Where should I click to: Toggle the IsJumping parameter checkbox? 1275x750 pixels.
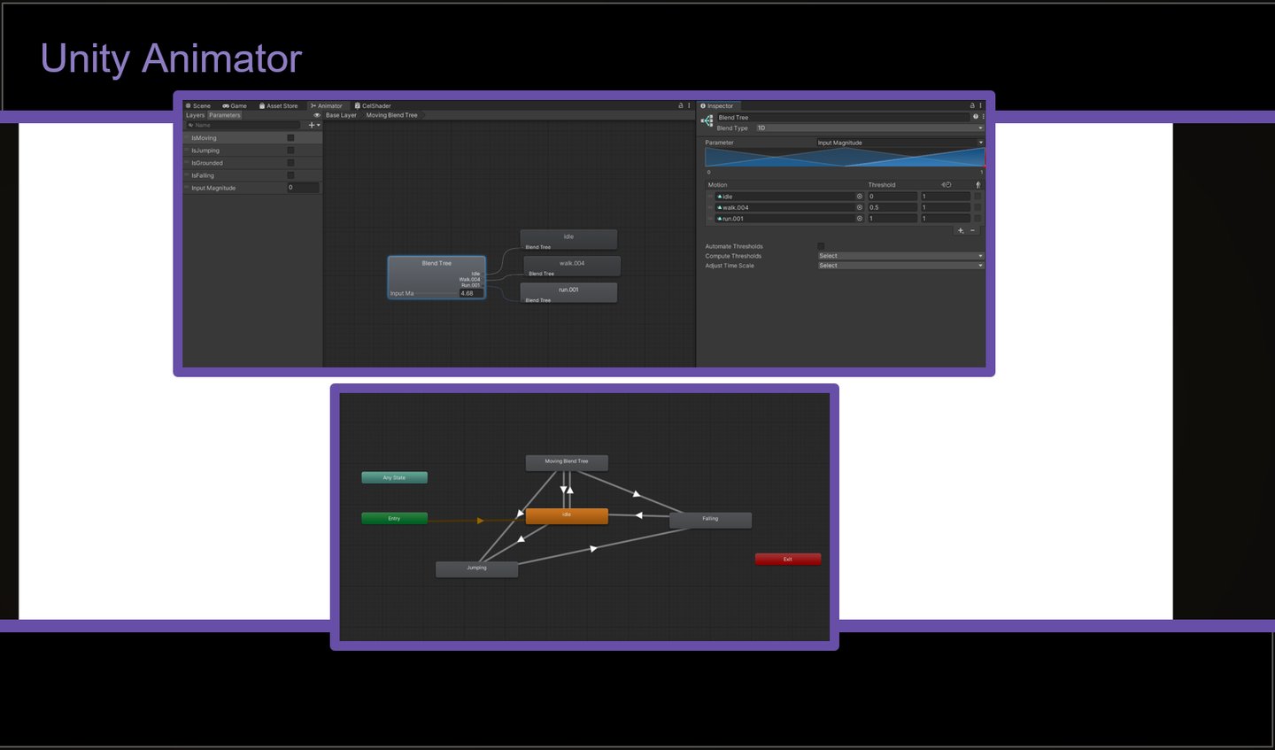click(290, 151)
